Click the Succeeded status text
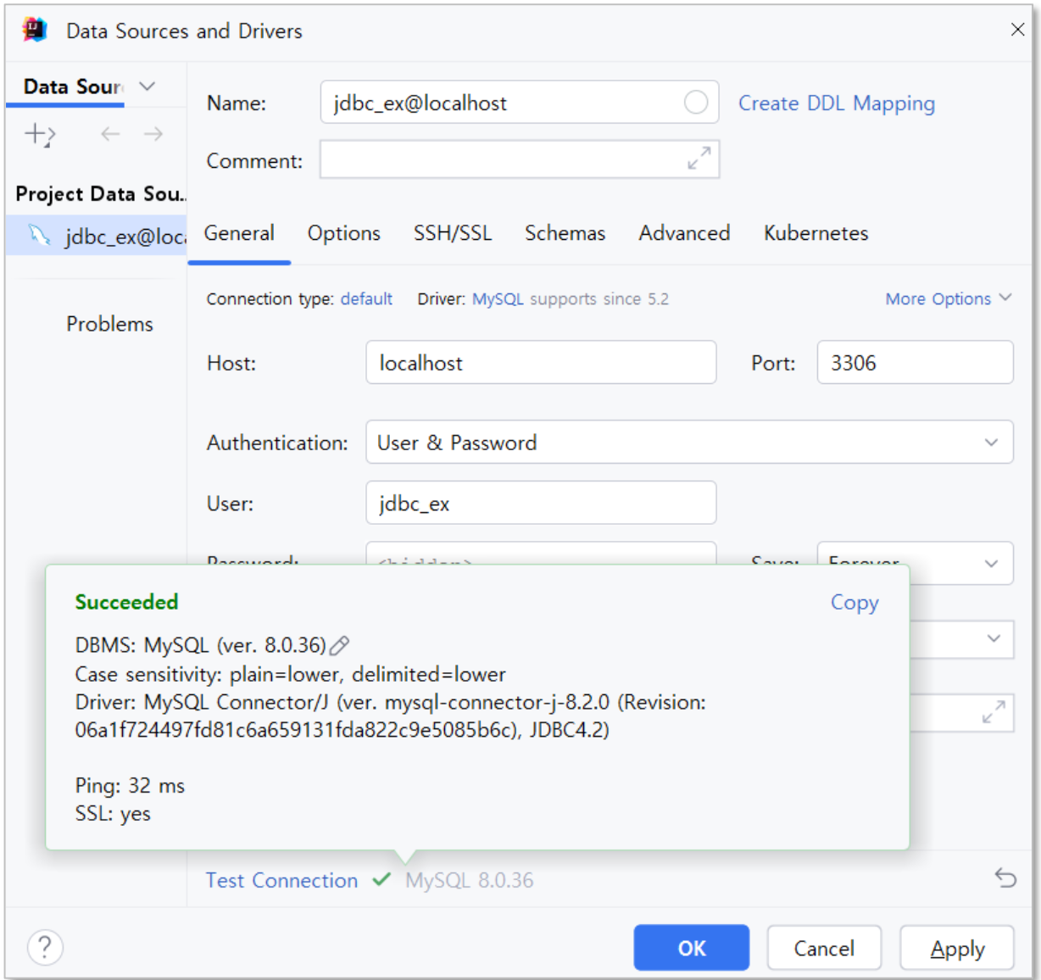1041x980 pixels. tap(126, 602)
